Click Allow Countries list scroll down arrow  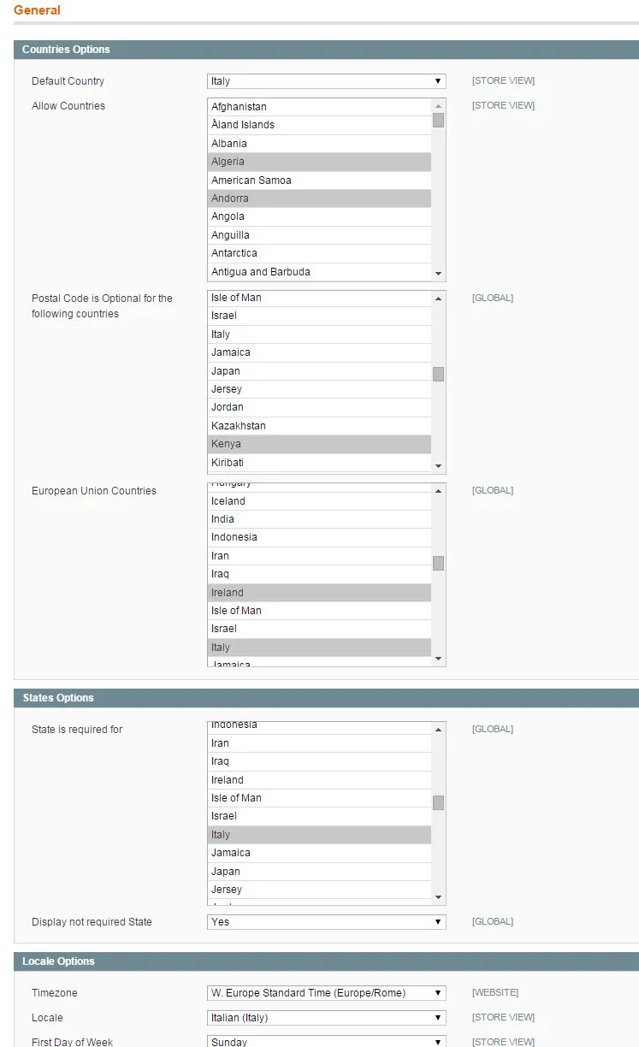pyautogui.click(x=439, y=274)
